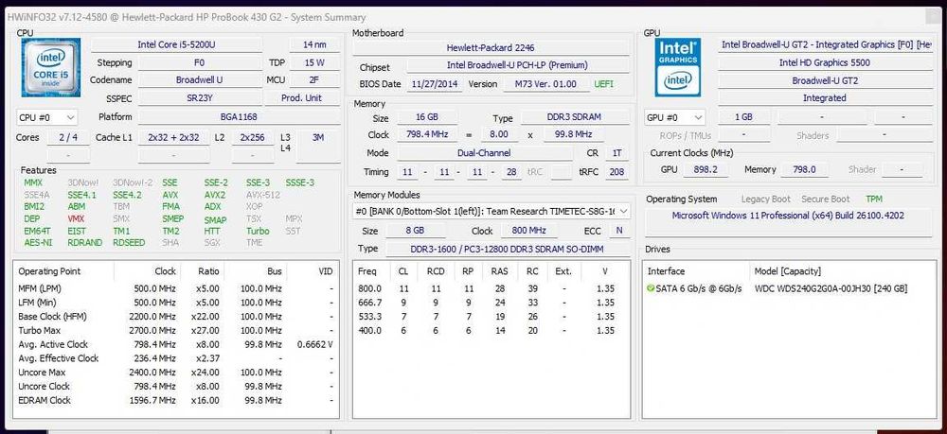Select the Platform BGA1168 field

239,117
